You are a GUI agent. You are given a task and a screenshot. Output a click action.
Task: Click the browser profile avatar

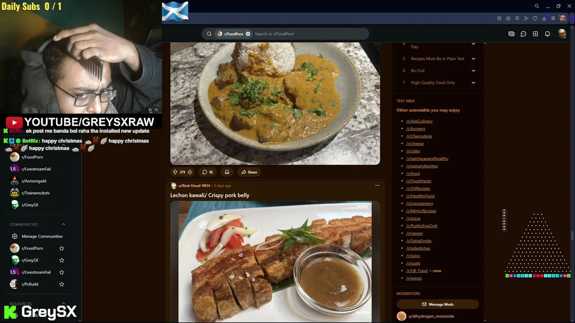click(562, 18)
